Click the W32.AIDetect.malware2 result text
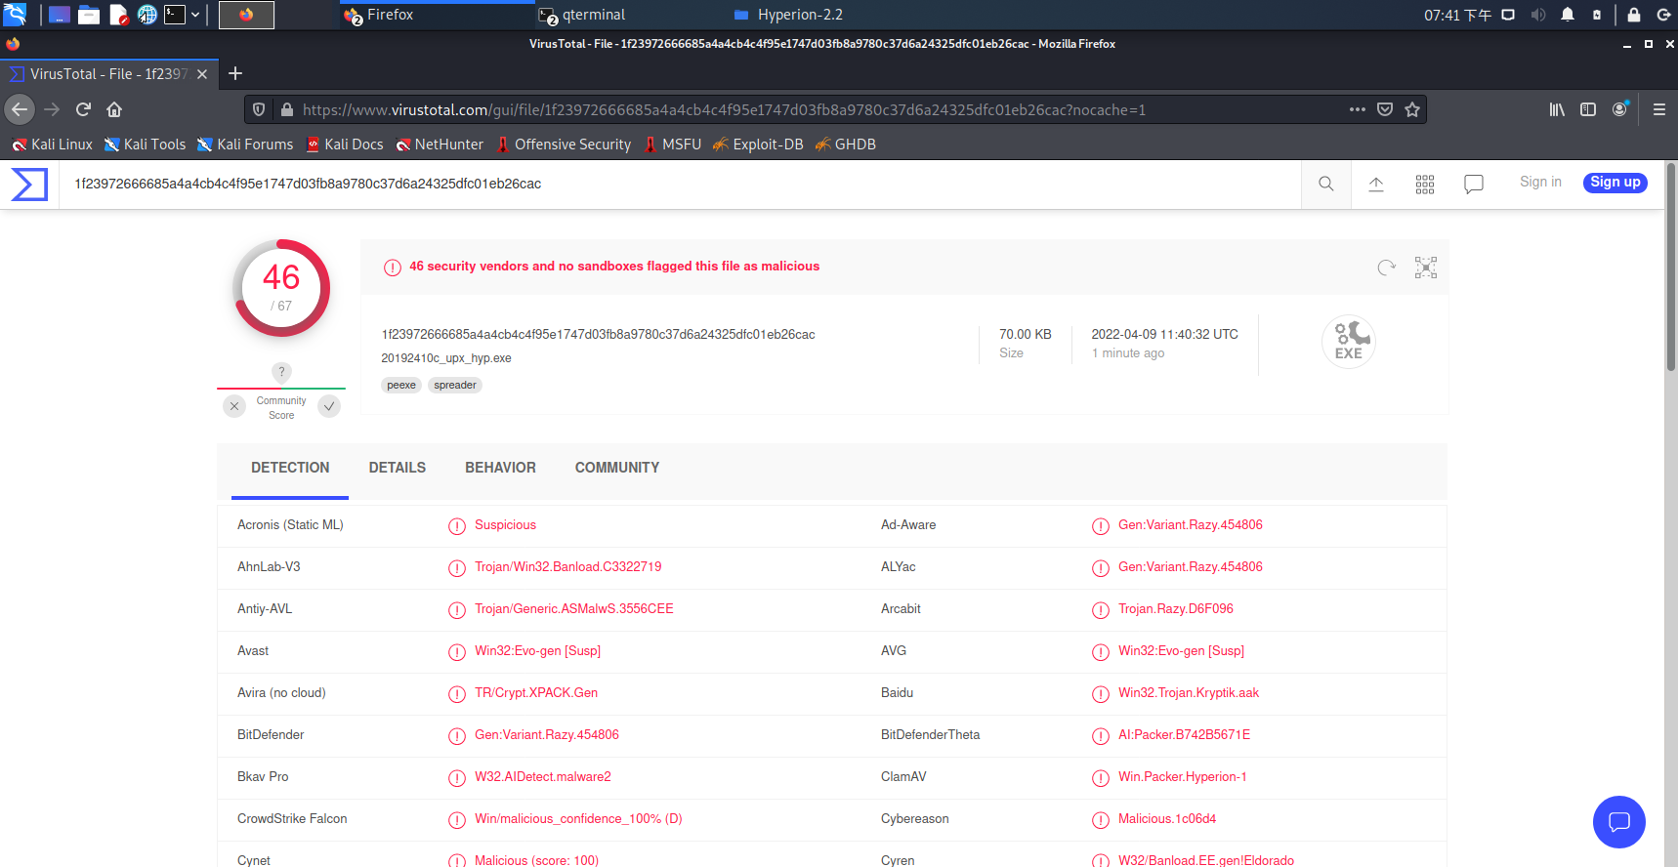 (x=543, y=777)
